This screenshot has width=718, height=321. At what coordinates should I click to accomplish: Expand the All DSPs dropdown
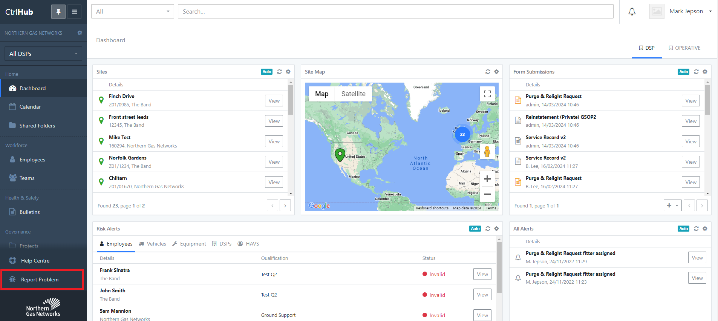[x=43, y=54]
